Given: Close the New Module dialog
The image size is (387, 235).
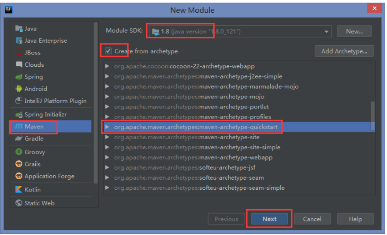Looking at the screenshot, I should (x=374, y=8).
